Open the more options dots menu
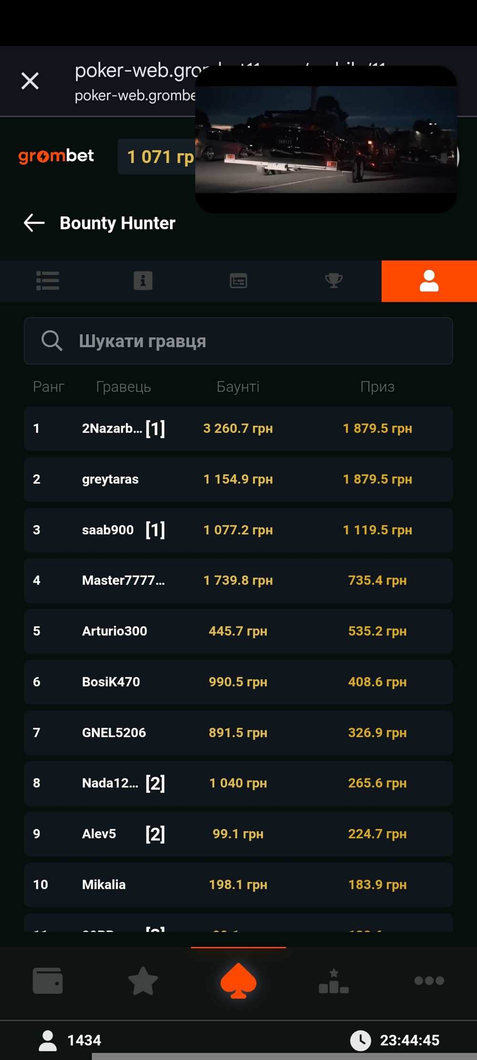Viewport: 477px width, 1060px height. point(429,981)
